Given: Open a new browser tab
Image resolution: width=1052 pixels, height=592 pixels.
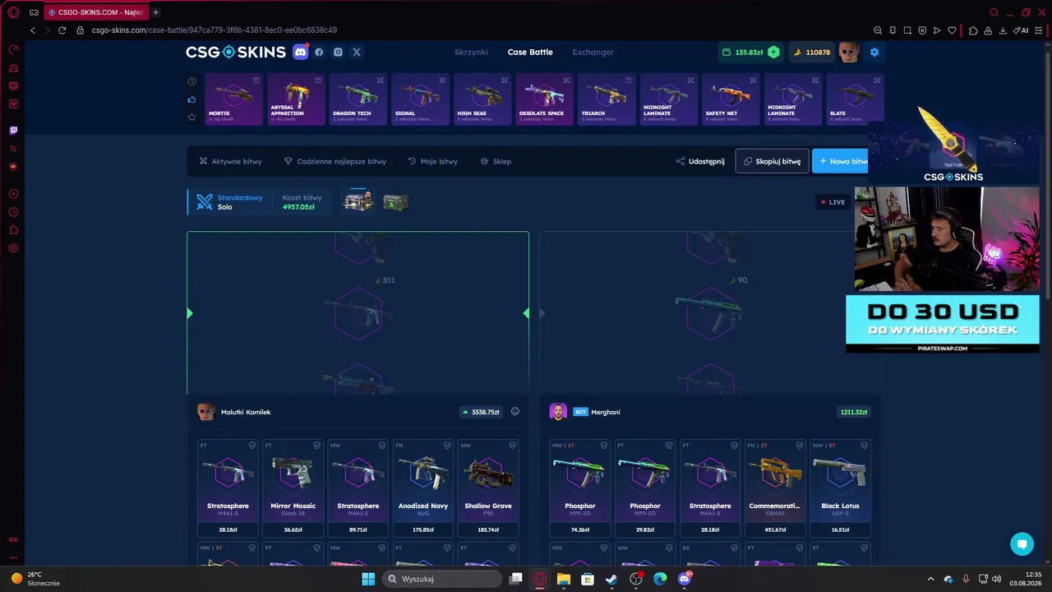Looking at the screenshot, I should (x=155, y=12).
